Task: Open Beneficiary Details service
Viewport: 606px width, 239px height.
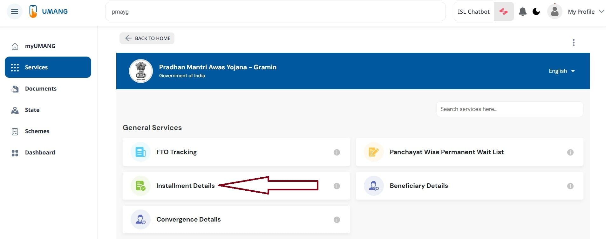Action: click(469, 186)
